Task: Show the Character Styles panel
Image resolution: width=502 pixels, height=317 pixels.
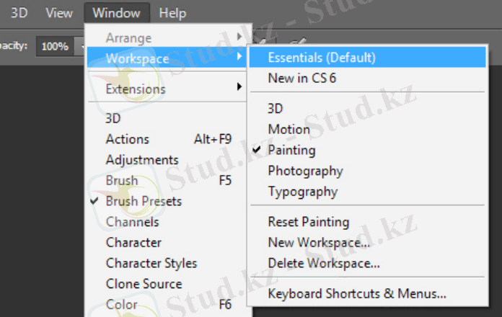Action: click(x=151, y=263)
